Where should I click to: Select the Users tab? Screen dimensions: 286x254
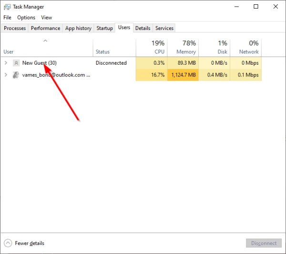point(124,28)
